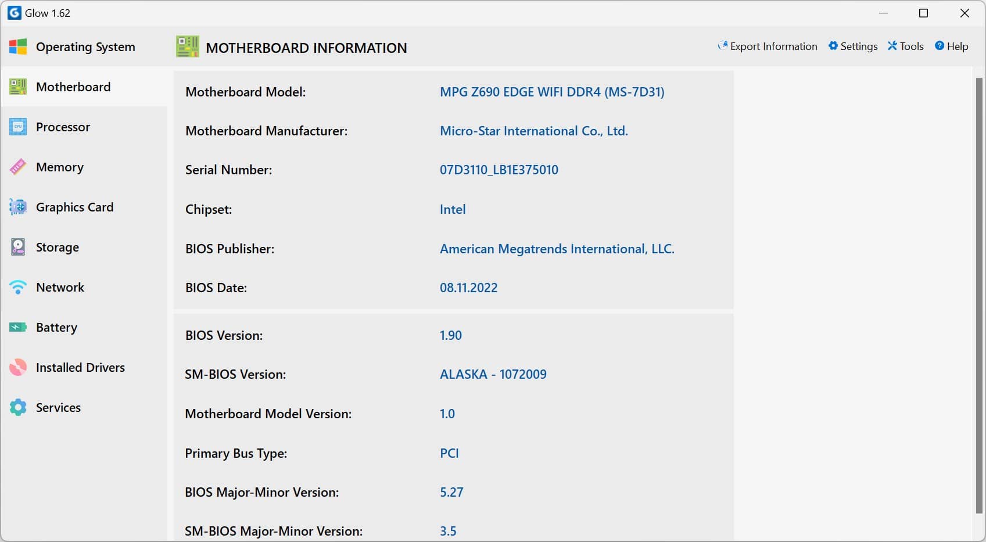Click the Processor CPU chip icon
The image size is (986, 542).
pos(18,127)
